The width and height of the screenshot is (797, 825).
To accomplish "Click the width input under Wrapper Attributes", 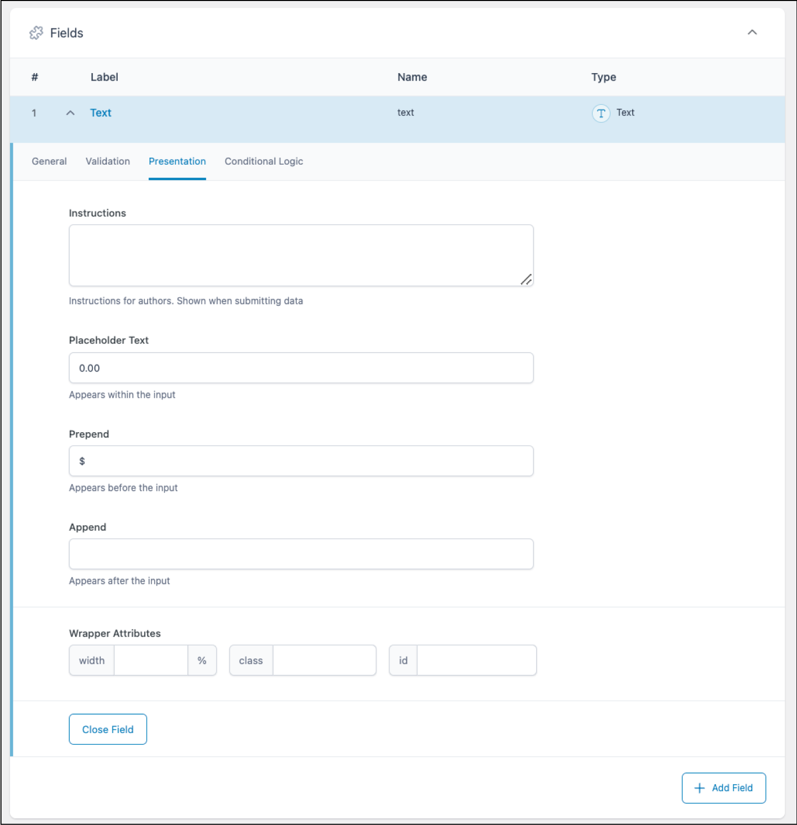I will [150, 660].
